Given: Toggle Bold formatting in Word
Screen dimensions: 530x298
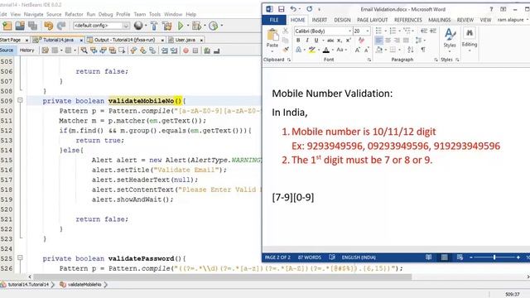Looking at the screenshot, I should click(x=298, y=41).
